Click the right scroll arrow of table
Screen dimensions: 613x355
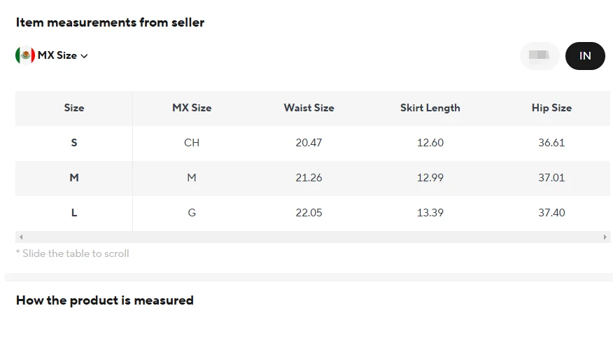(605, 237)
